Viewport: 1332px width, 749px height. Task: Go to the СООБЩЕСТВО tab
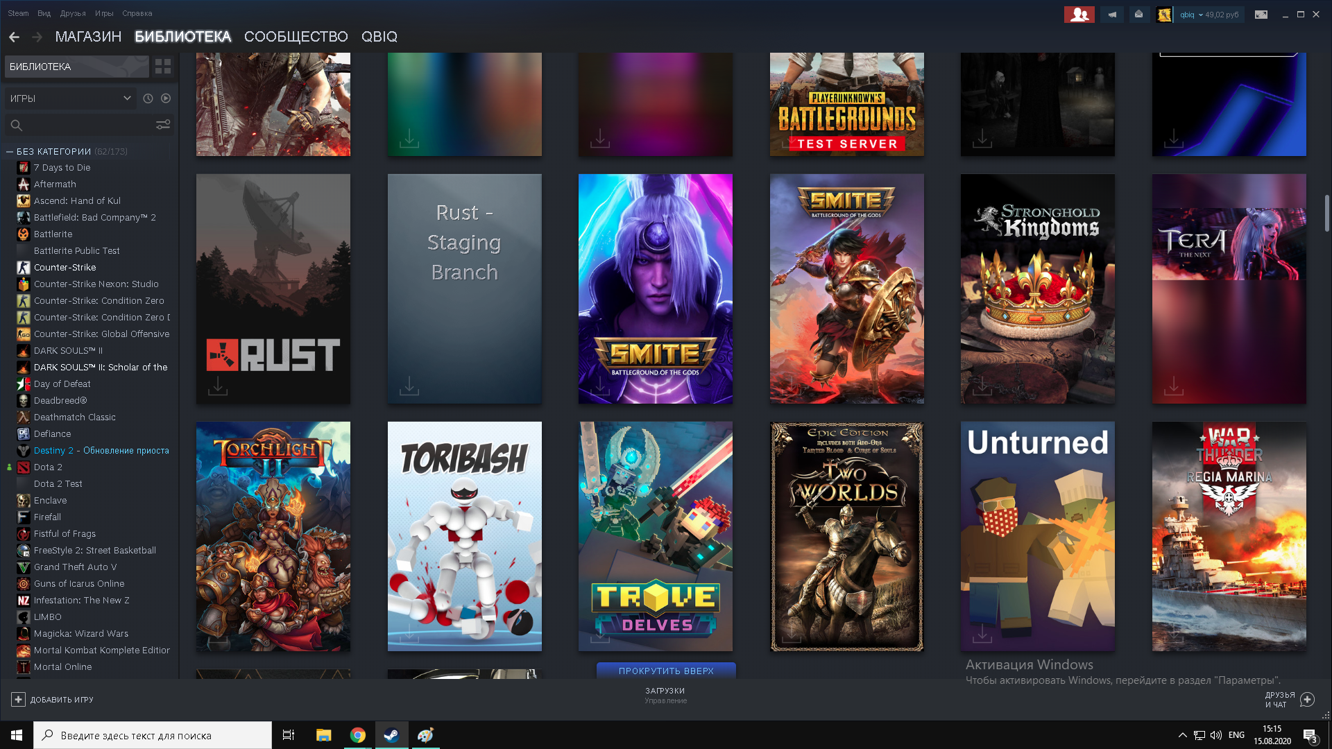[296, 37]
